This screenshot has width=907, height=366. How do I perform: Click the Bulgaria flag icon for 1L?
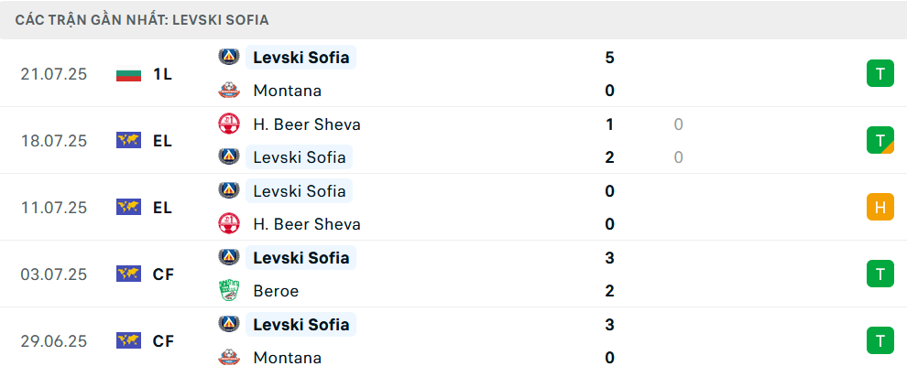pyautogui.click(x=128, y=74)
